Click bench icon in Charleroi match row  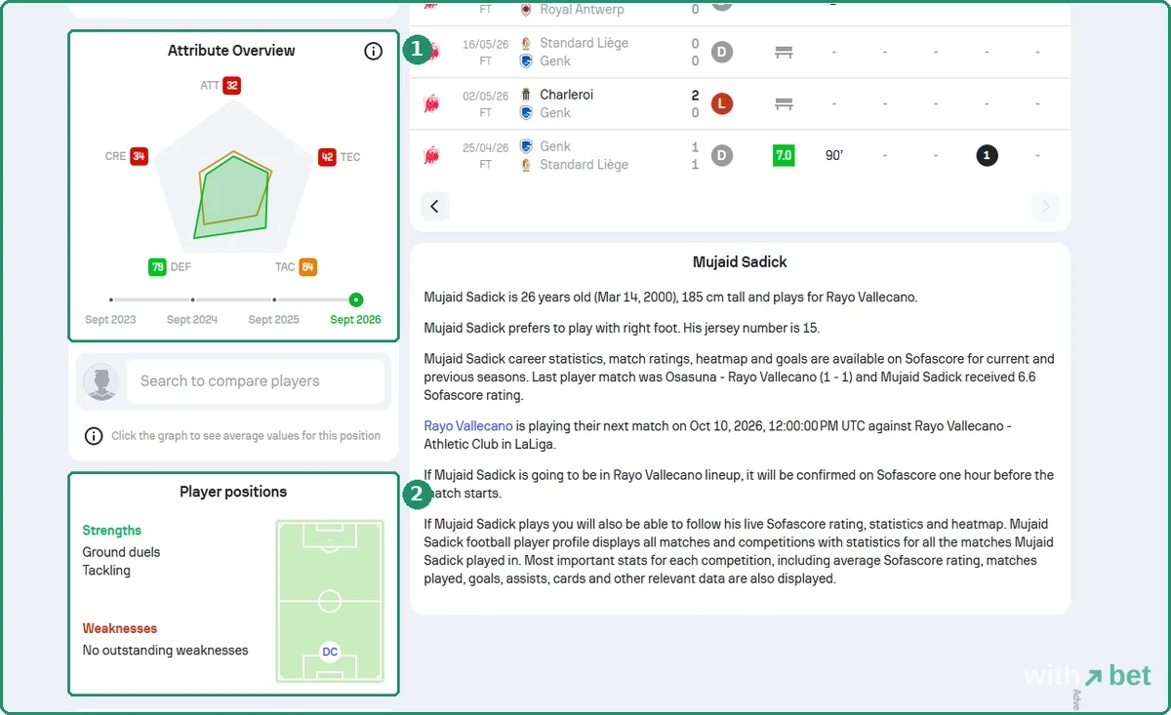coord(783,103)
